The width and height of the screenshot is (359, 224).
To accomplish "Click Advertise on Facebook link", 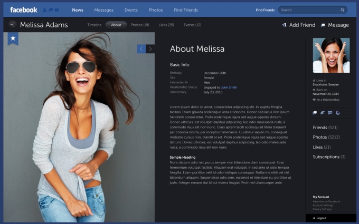I will point(326,201).
